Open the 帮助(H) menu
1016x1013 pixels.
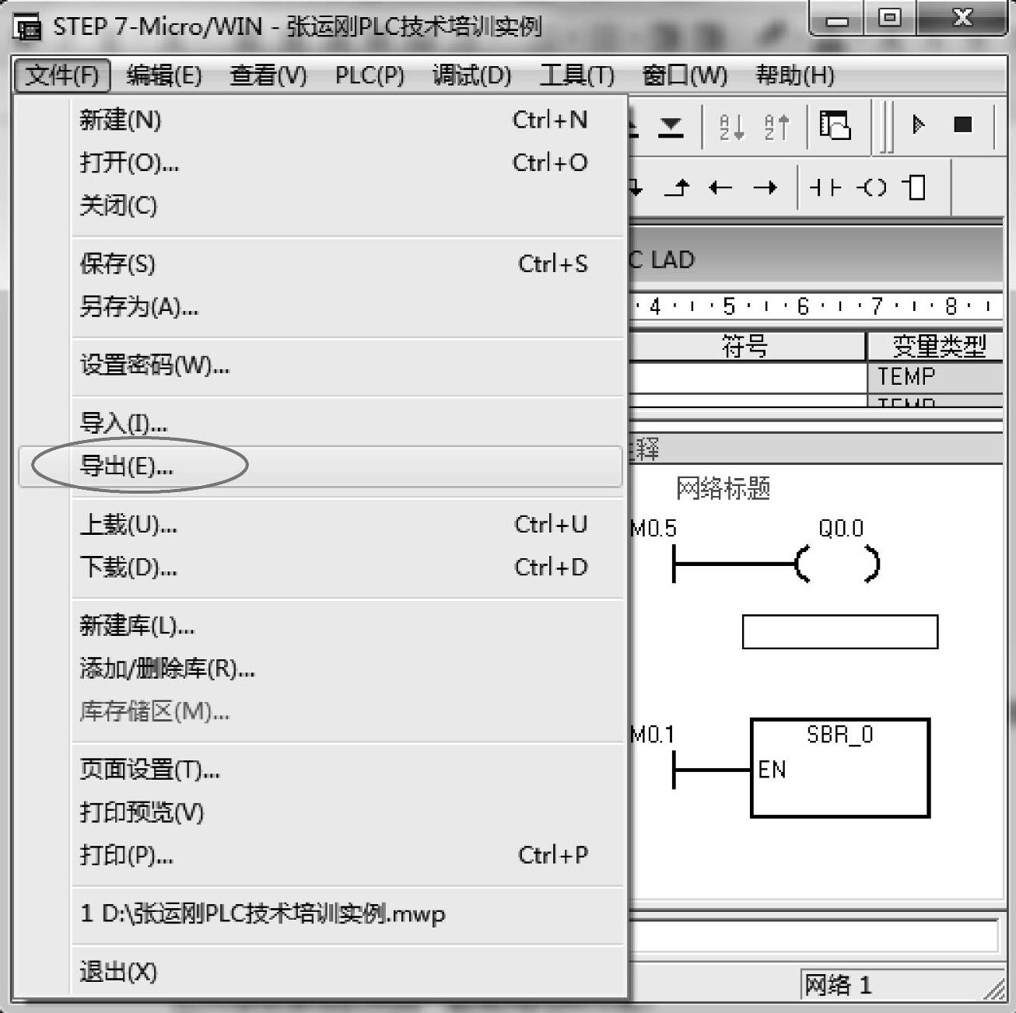click(x=795, y=75)
